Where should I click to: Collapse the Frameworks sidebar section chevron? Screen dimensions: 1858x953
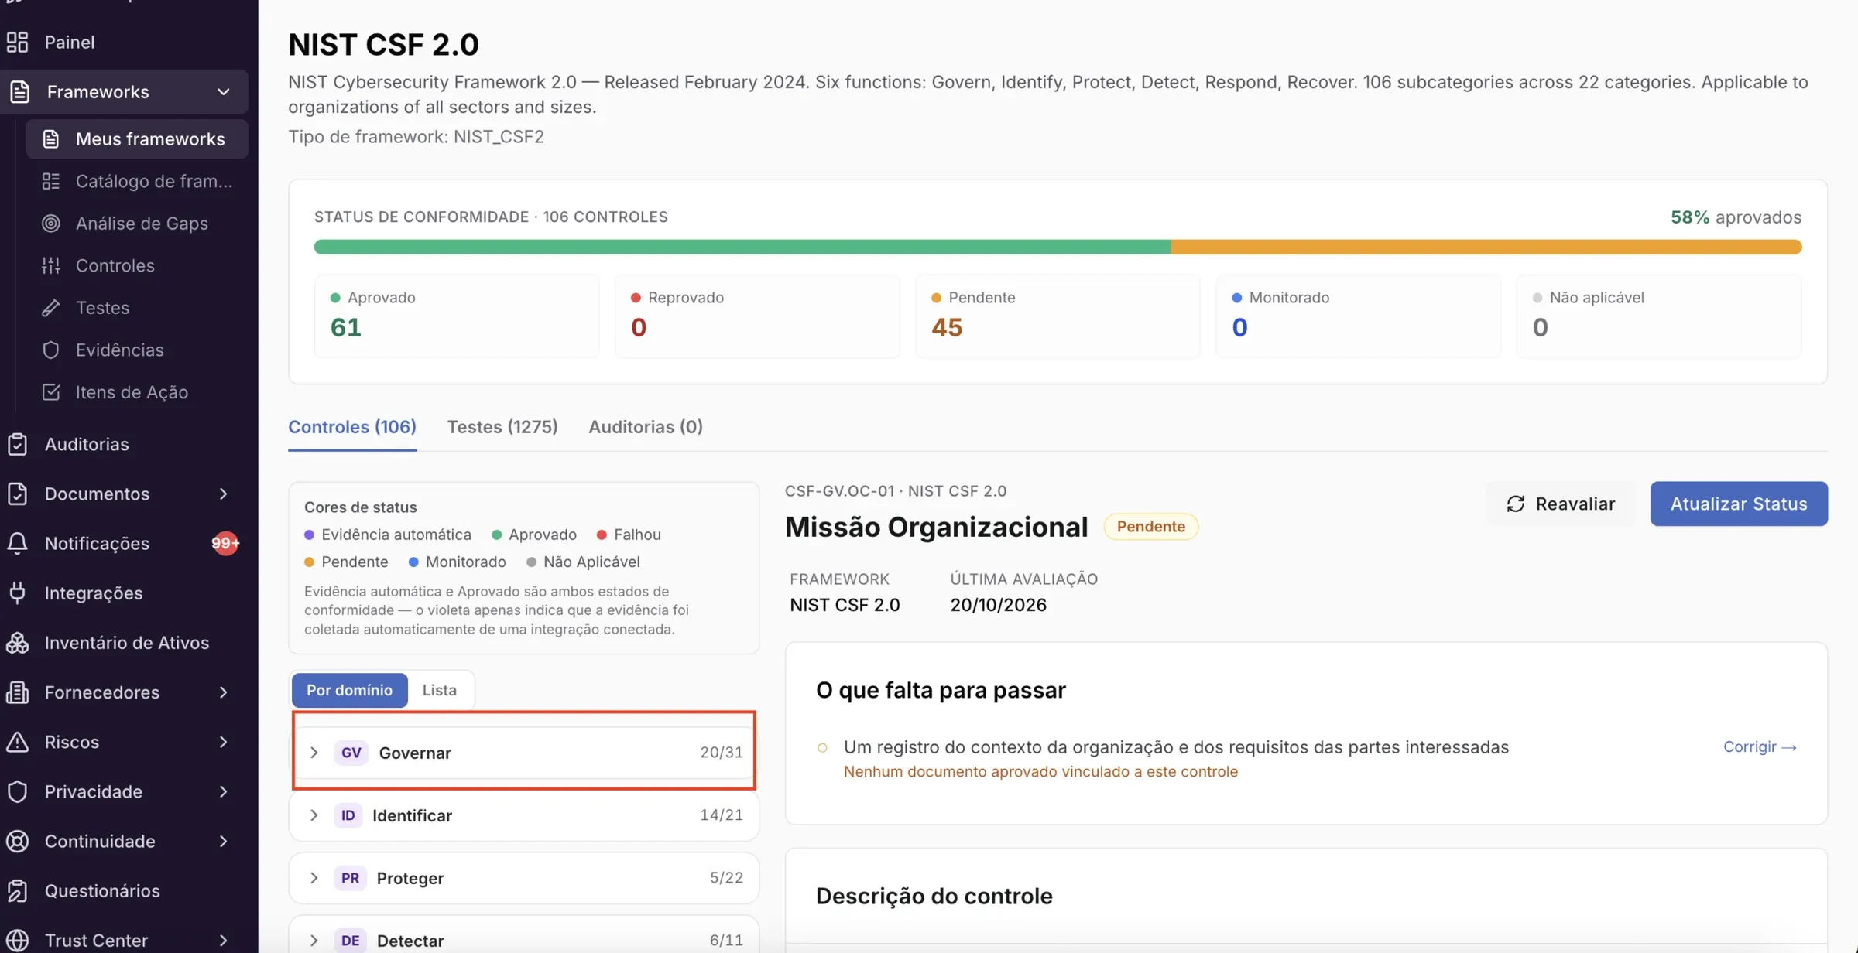223,91
